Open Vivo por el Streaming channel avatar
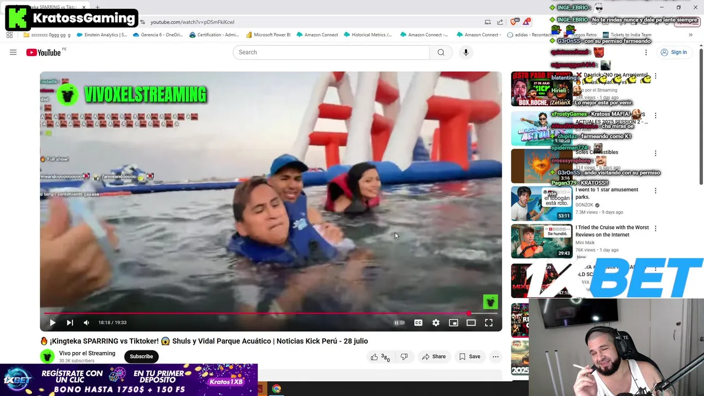704x396 pixels. [47, 356]
